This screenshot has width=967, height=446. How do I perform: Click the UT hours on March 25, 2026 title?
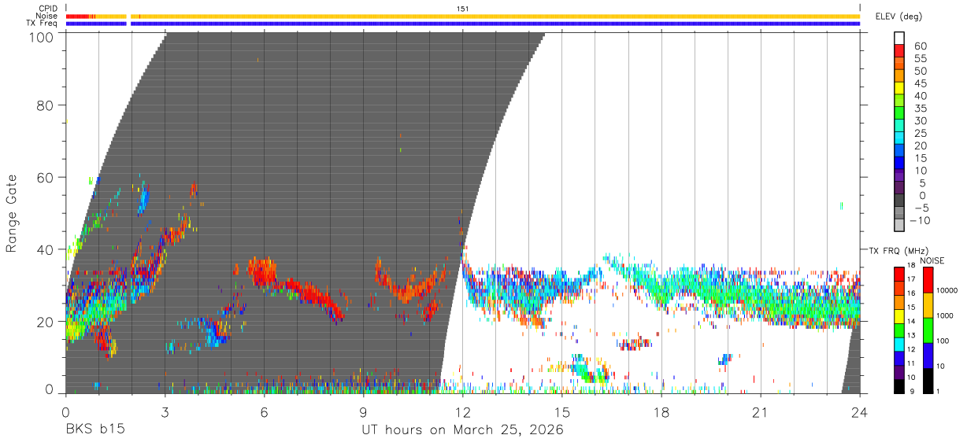point(462,430)
